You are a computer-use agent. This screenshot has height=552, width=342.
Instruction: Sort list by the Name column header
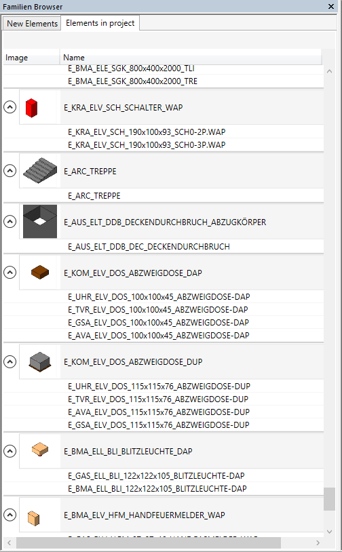click(x=191, y=58)
